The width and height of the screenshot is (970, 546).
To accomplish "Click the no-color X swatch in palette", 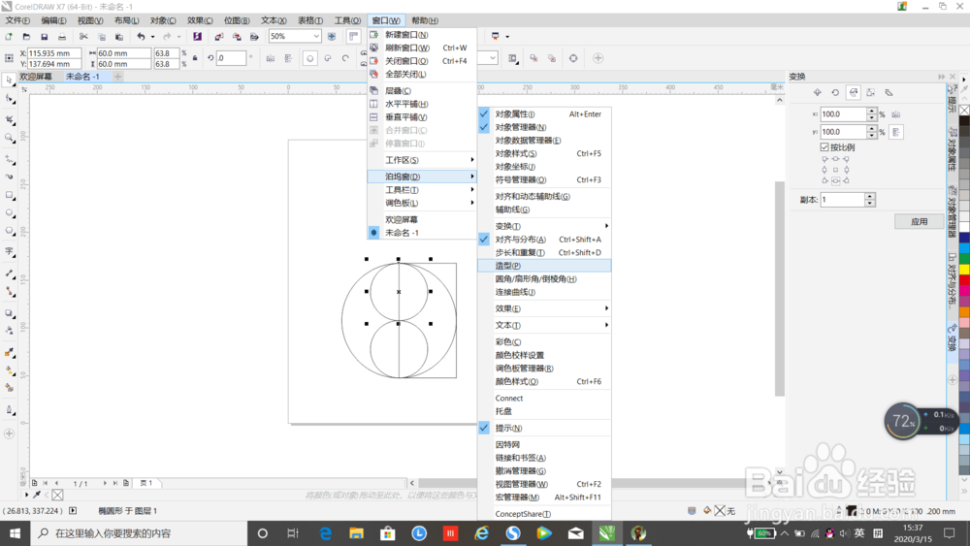I will click(x=964, y=110).
